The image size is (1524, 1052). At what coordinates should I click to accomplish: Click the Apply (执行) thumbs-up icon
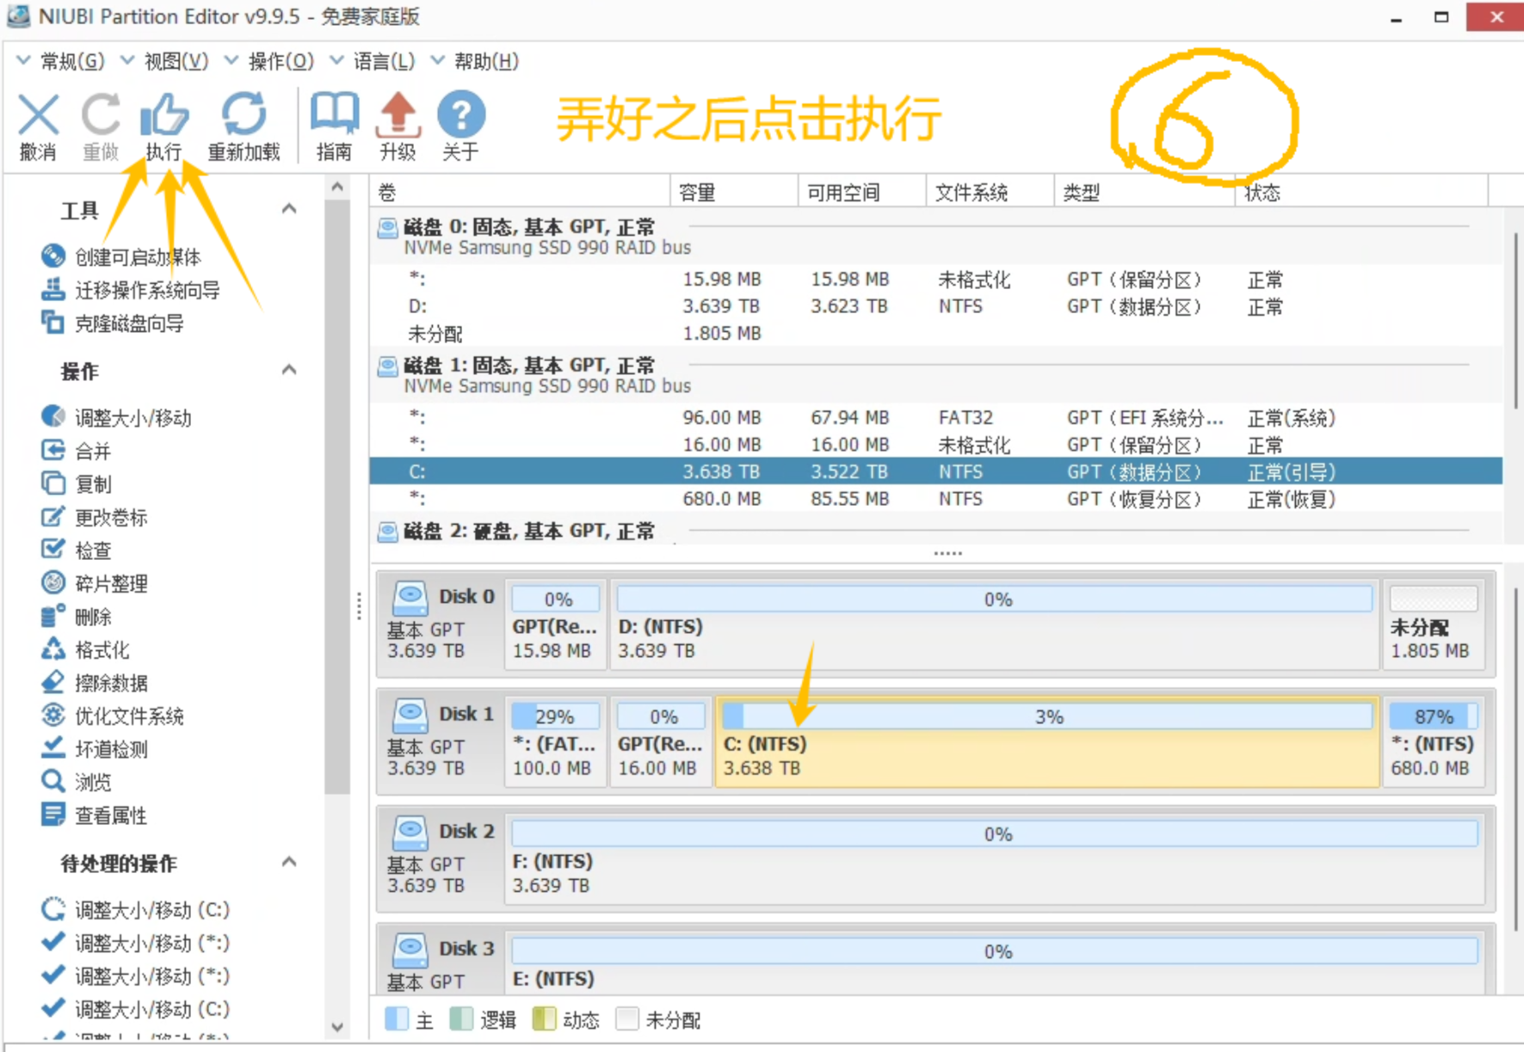point(164,116)
